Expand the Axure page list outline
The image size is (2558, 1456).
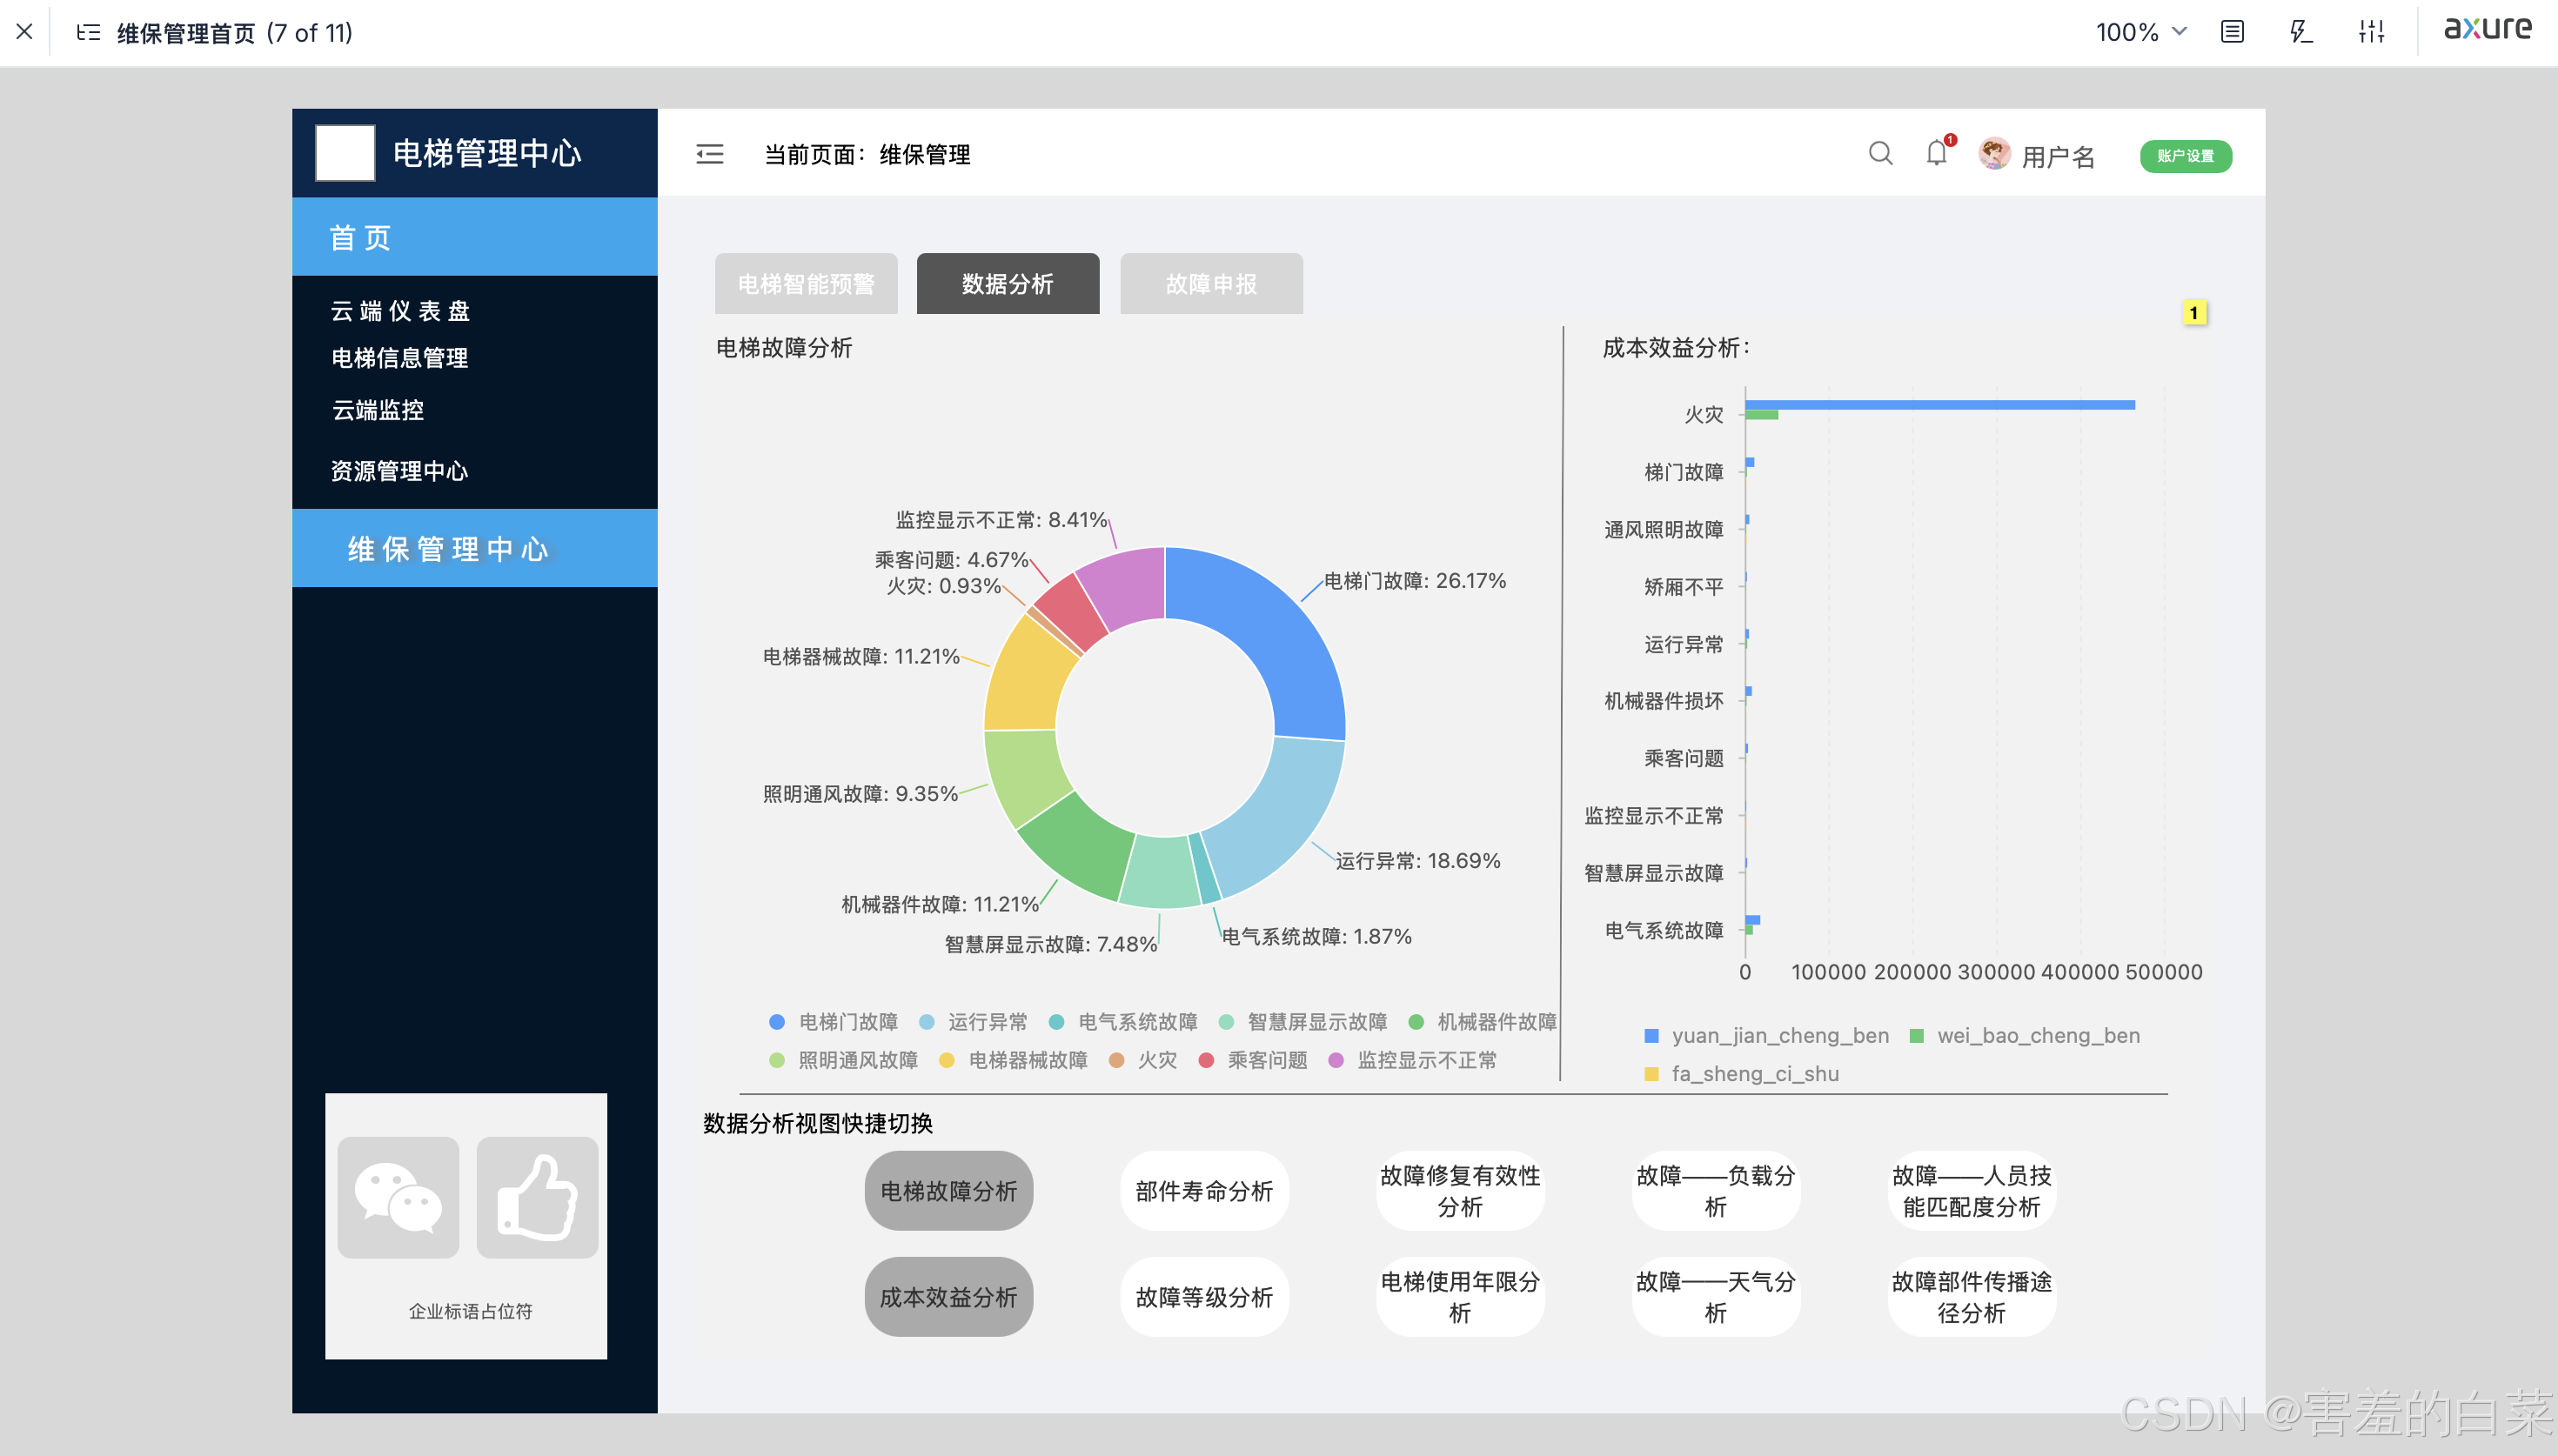(x=88, y=32)
